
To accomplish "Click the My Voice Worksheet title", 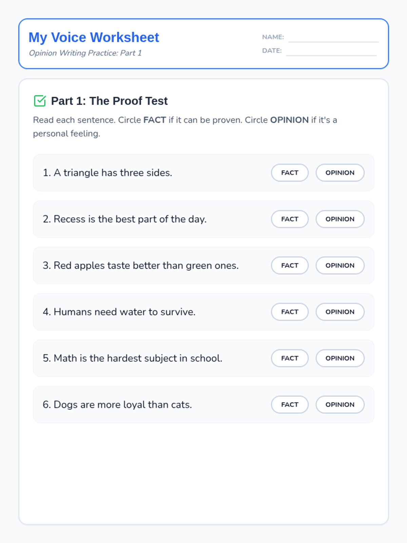I will [94, 37].
